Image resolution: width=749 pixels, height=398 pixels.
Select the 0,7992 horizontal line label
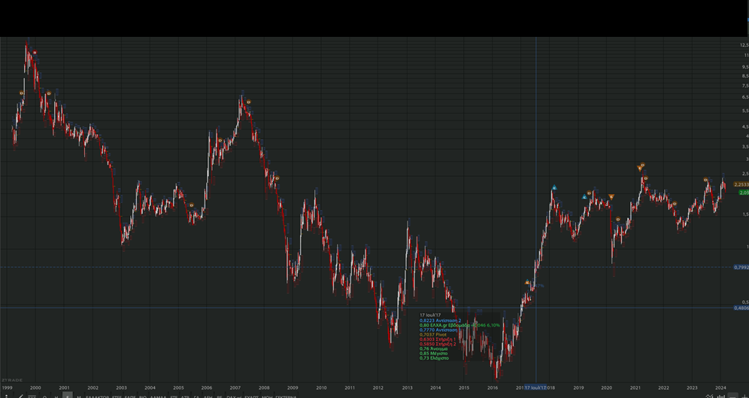coord(741,267)
